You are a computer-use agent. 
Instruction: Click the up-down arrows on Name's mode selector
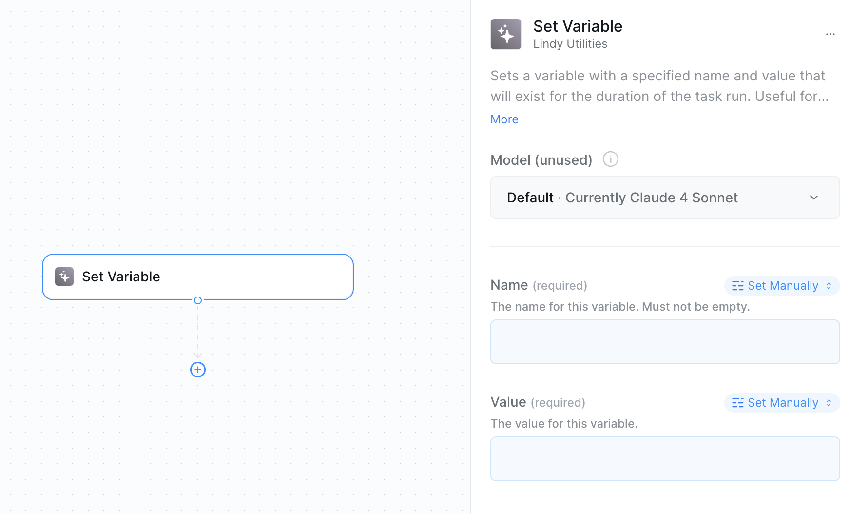click(x=829, y=286)
